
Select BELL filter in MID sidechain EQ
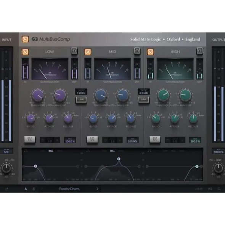pos(112,151)
